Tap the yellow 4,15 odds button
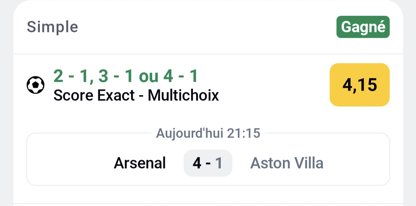 tap(359, 85)
